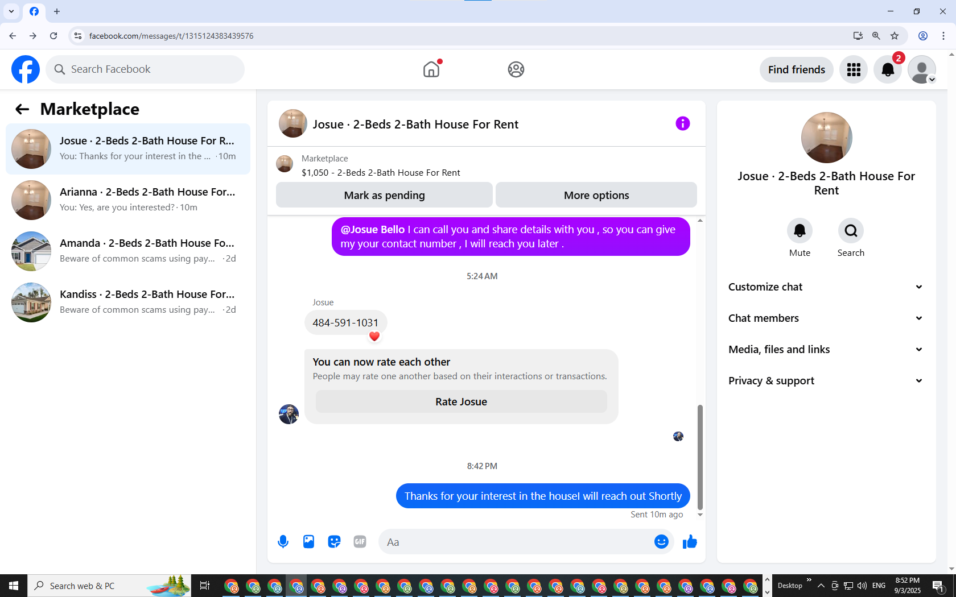Screen dimensions: 956x597
Task: Click the Rate Josue button
Action: tap(461, 401)
